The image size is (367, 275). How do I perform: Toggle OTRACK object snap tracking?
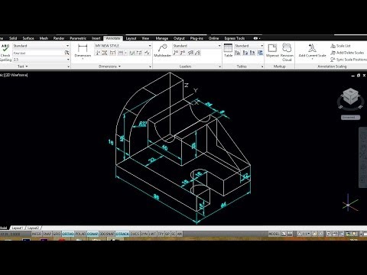pos(122,234)
